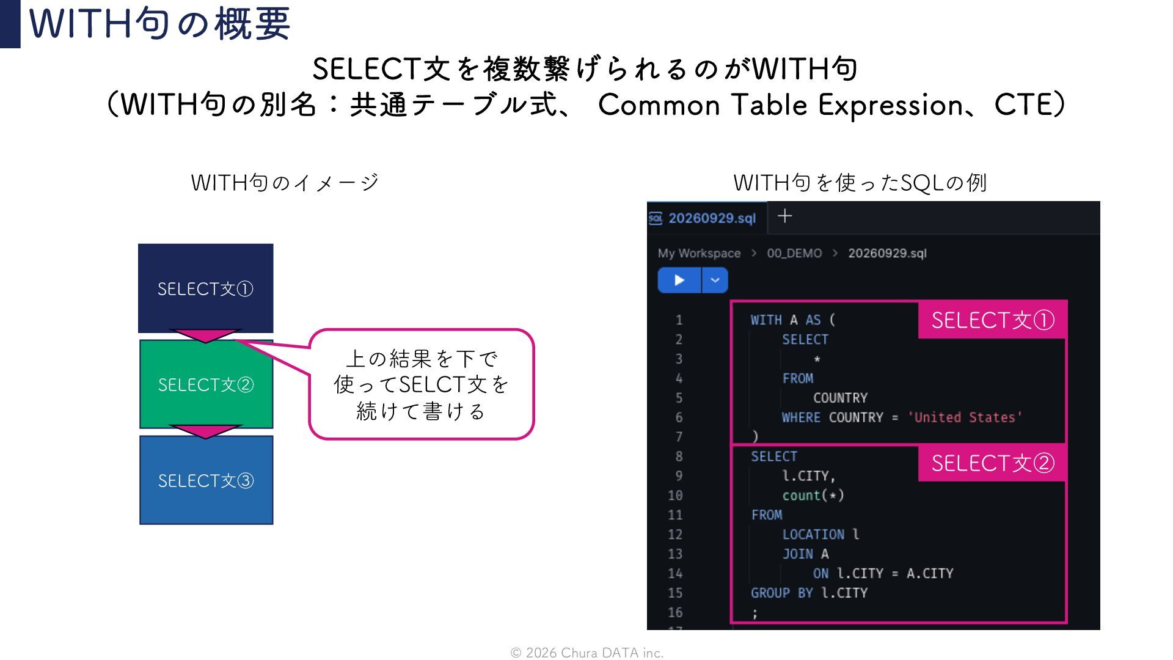Click the 20260929.sql breadcrumb item

point(887,253)
